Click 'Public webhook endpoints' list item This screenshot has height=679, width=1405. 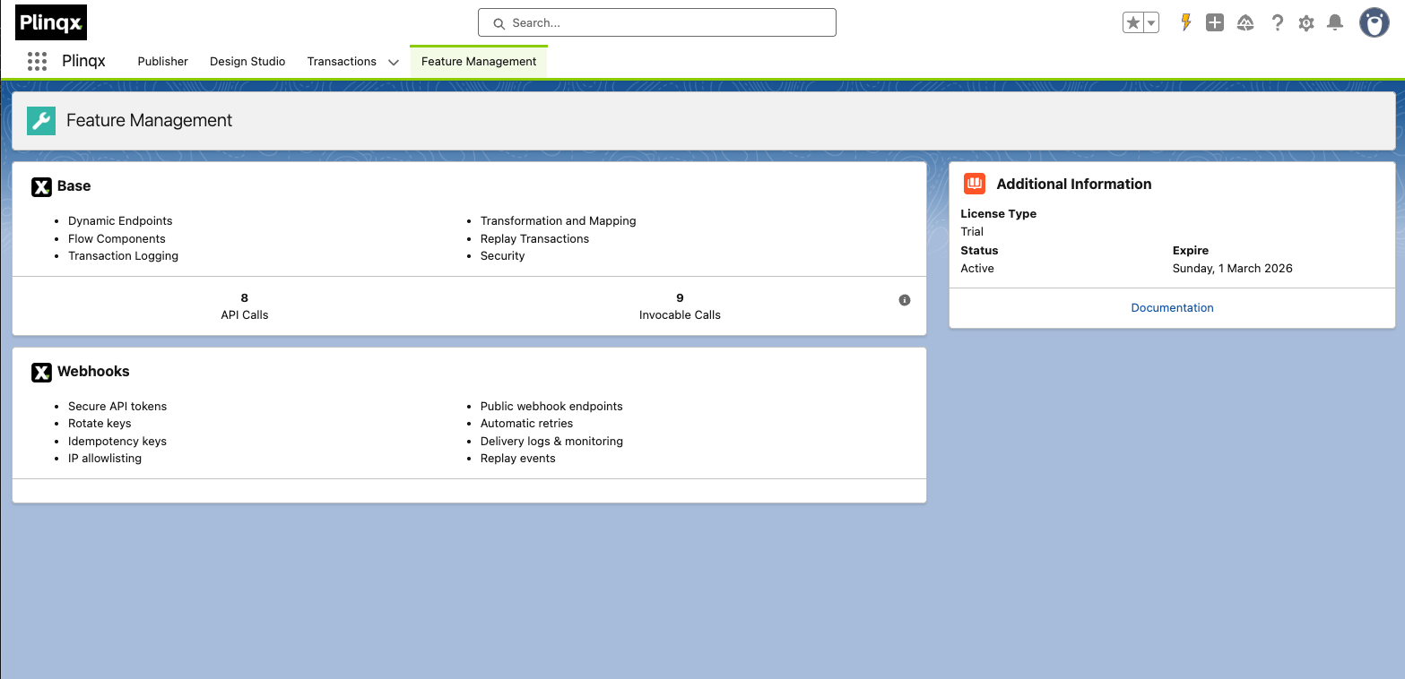click(551, 406)
